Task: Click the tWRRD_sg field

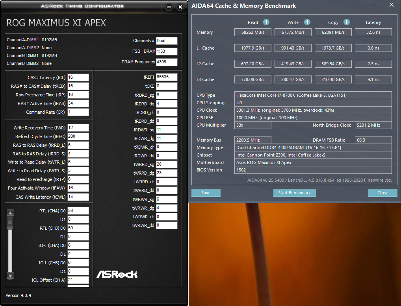Action: coord(167,164)
